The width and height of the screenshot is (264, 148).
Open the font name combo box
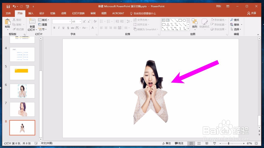click(62, 22)
